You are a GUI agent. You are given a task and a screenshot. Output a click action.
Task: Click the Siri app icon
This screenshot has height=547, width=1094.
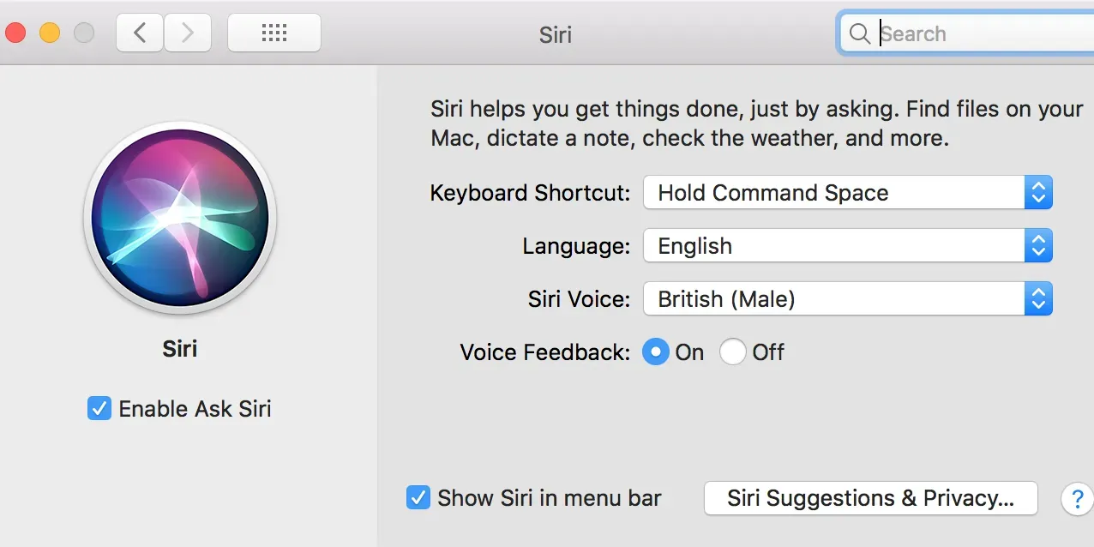179,219
